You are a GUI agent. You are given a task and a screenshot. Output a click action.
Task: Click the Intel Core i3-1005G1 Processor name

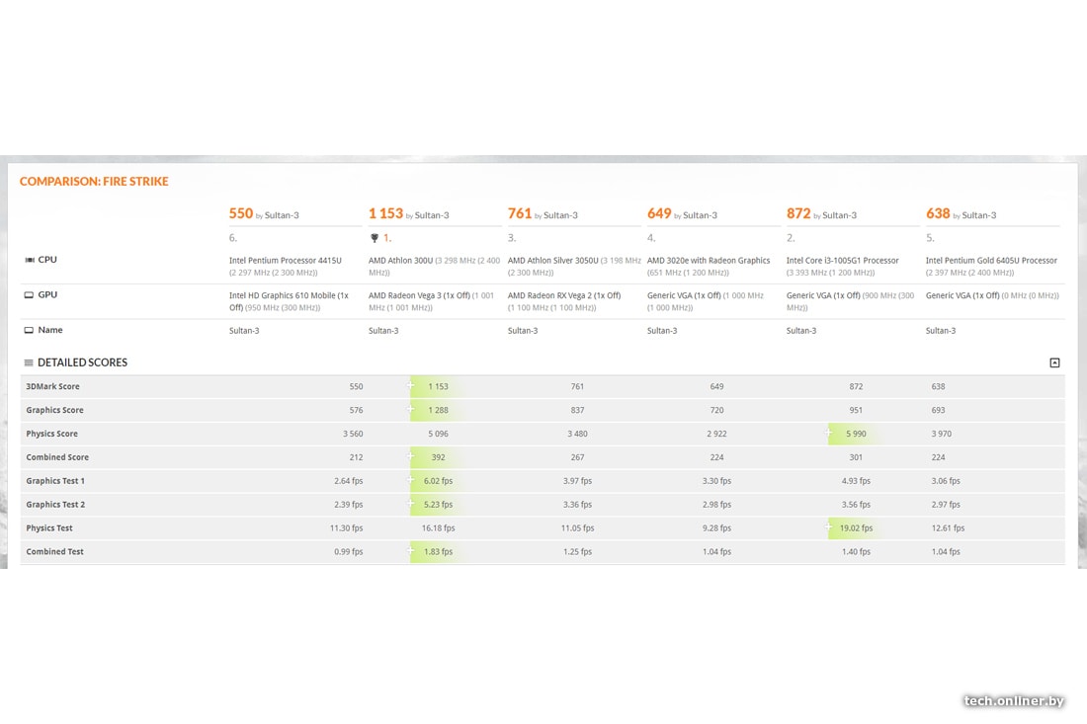click(x=842, y=261)
